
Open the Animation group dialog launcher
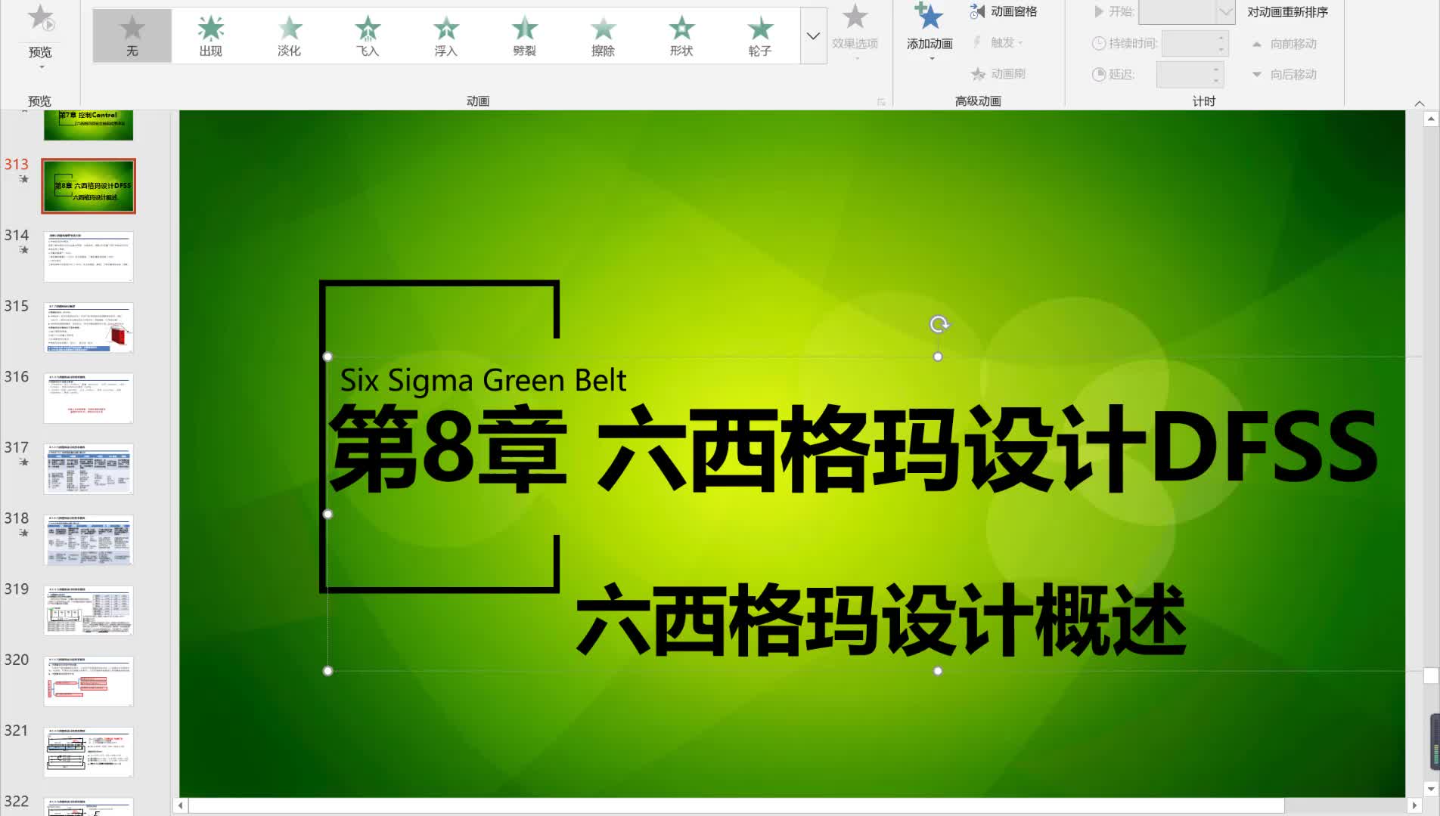pyautogui.click(x=881, y=101)
